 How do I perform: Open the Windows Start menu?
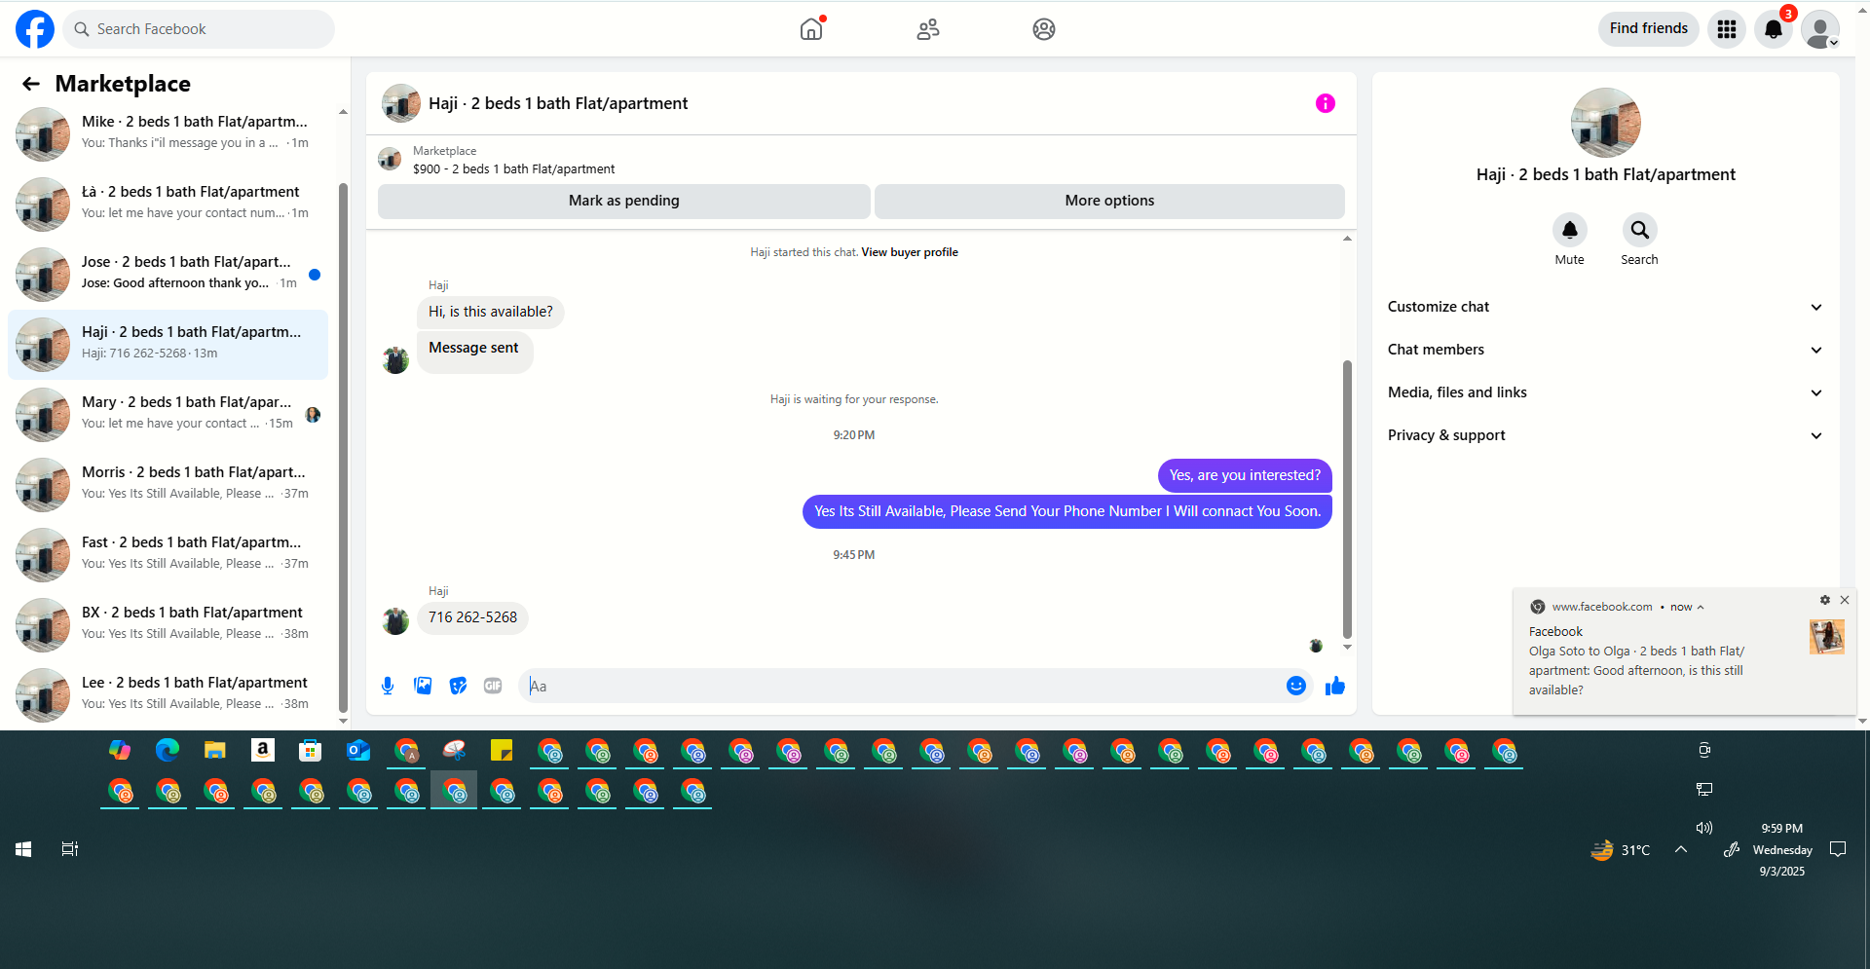point(23,849)
